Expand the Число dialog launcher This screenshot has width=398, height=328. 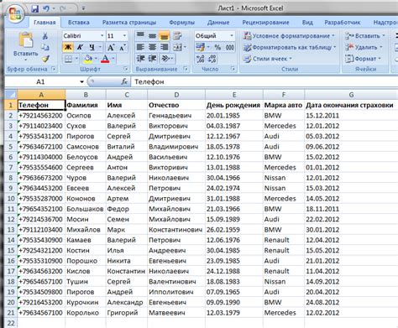tap(233, 69)
